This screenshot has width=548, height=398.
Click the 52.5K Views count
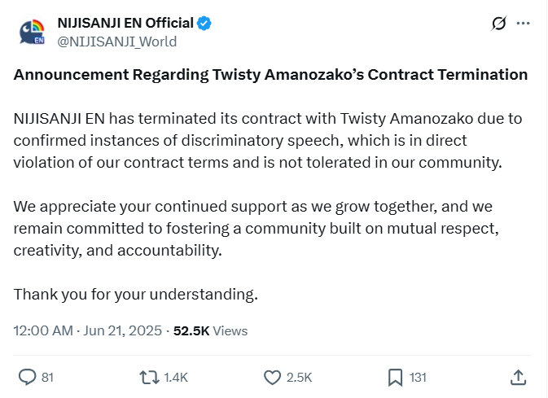pos(210,330)
